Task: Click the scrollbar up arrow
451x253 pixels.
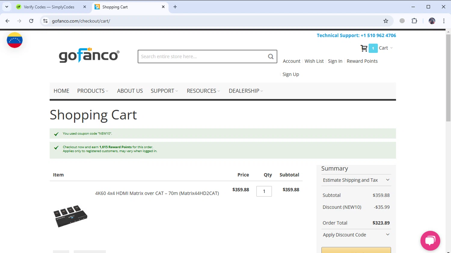Action: [448, 32]
